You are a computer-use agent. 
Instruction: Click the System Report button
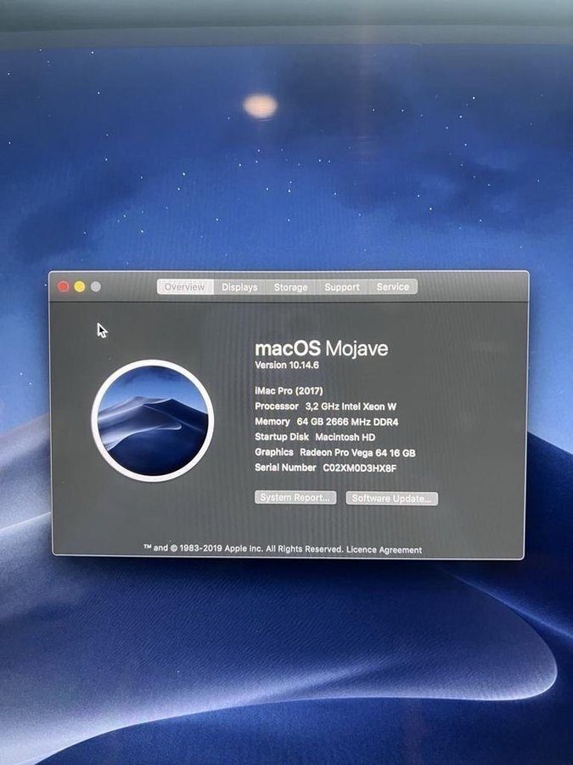295,497
